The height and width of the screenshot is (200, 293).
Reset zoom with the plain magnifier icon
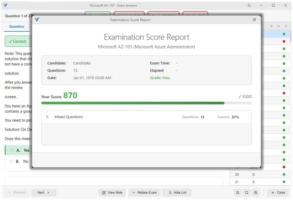pos(247,193)
